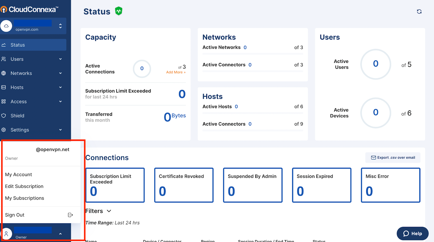Click Active Connectors count under Networks
Viewport: 434px width, 242px height.
point(250,65)
